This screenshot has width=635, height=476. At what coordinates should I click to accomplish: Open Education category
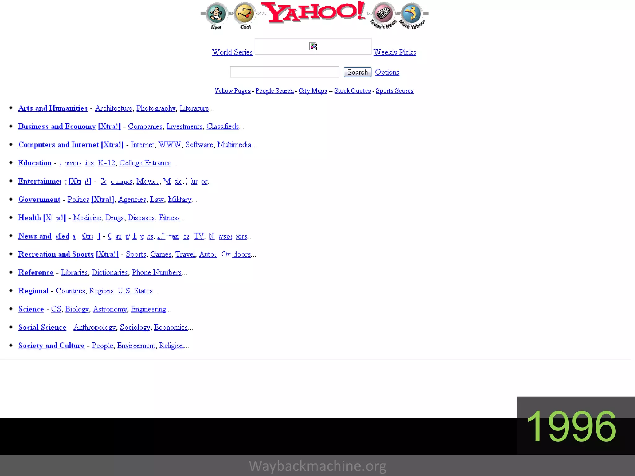[x=35, y=163]
